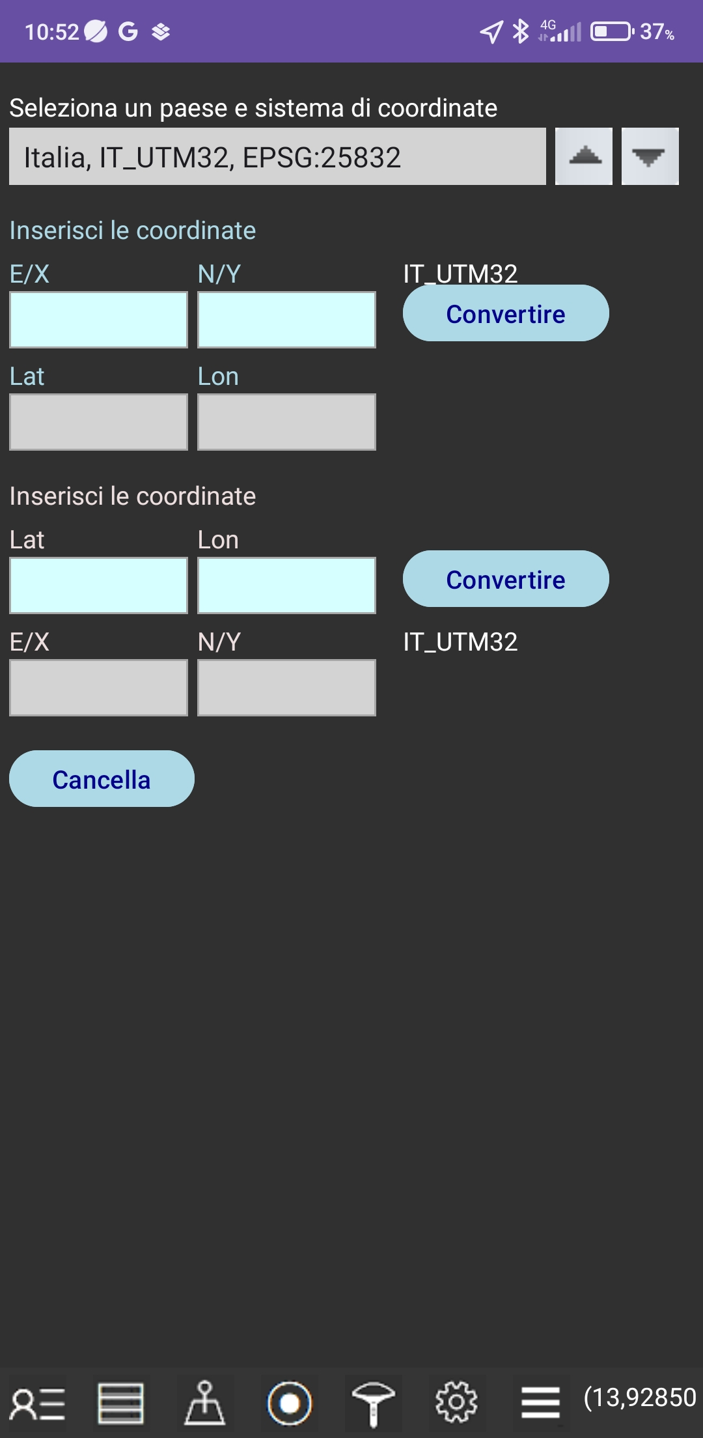This screenshot has height=1438, width=703.
Task: Tap the Cancella button
Action: (x=102, y=779)
